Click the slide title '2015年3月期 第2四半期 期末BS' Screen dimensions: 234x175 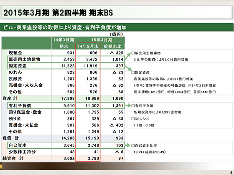[x=58, y=12]
